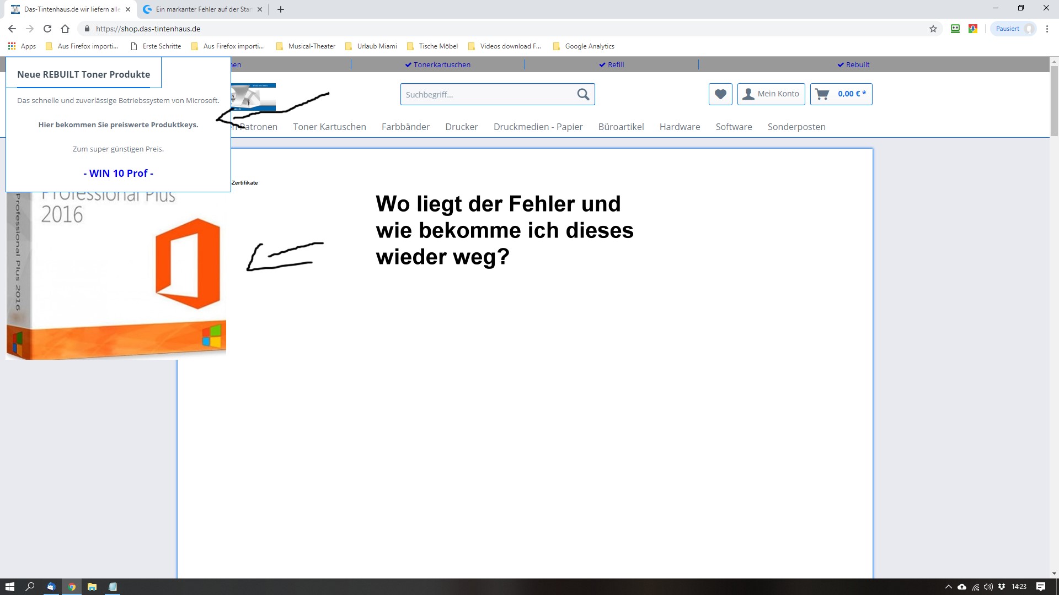
Task: Open the wishlist heart icon
Action: pos(720,94)
